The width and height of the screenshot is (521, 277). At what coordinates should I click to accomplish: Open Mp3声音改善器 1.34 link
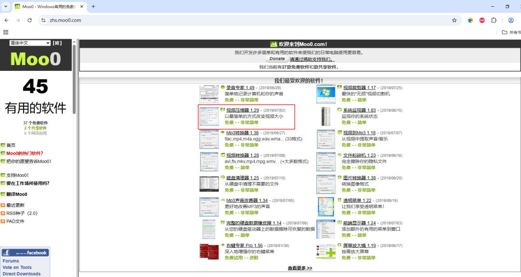[x=247, y=201]
